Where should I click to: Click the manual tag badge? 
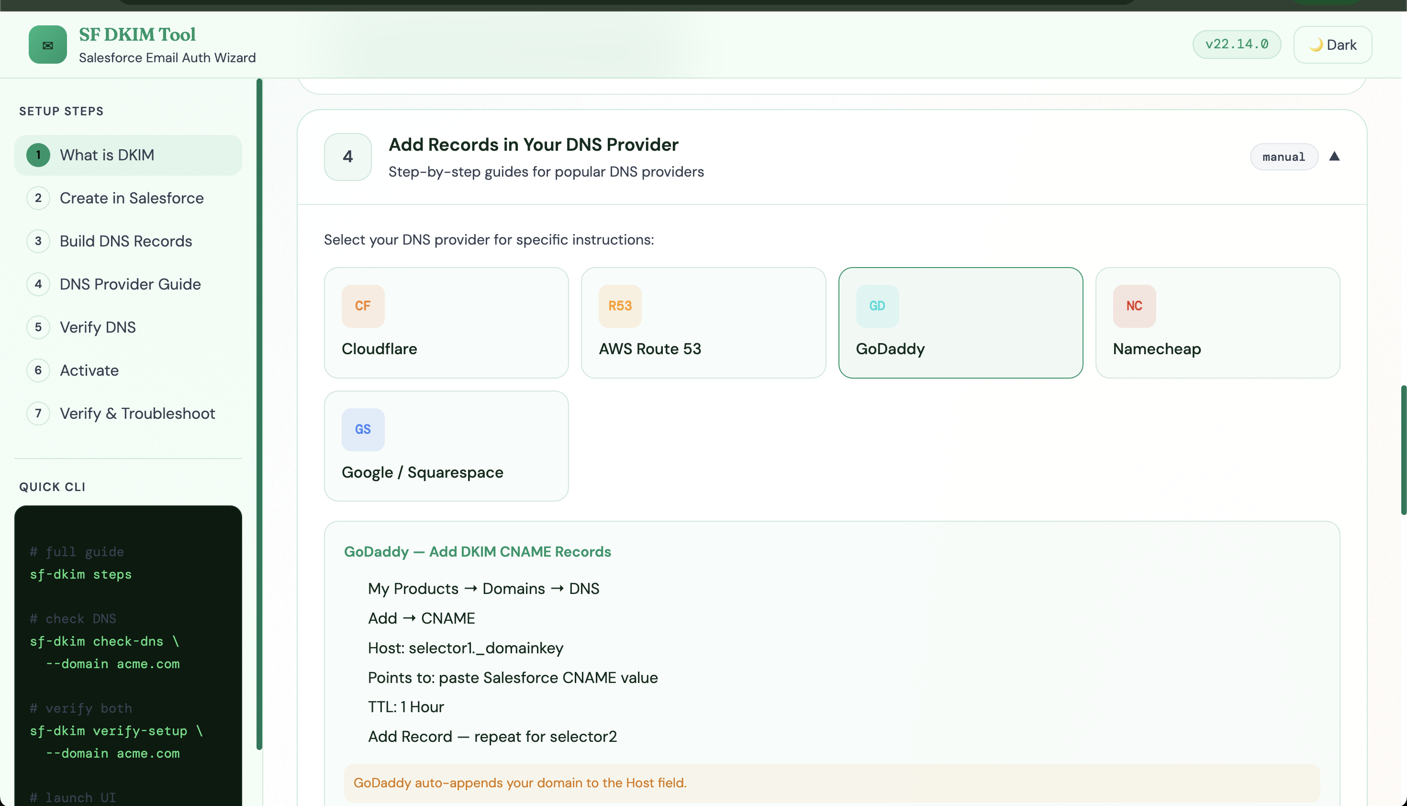(x=1283, y=157)
